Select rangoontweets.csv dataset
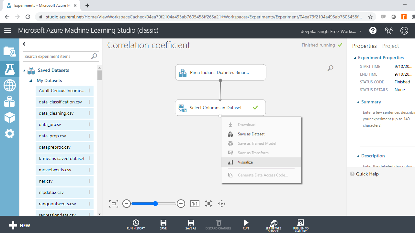The height and width of the screenshot is (233, 415). (64, 204)
